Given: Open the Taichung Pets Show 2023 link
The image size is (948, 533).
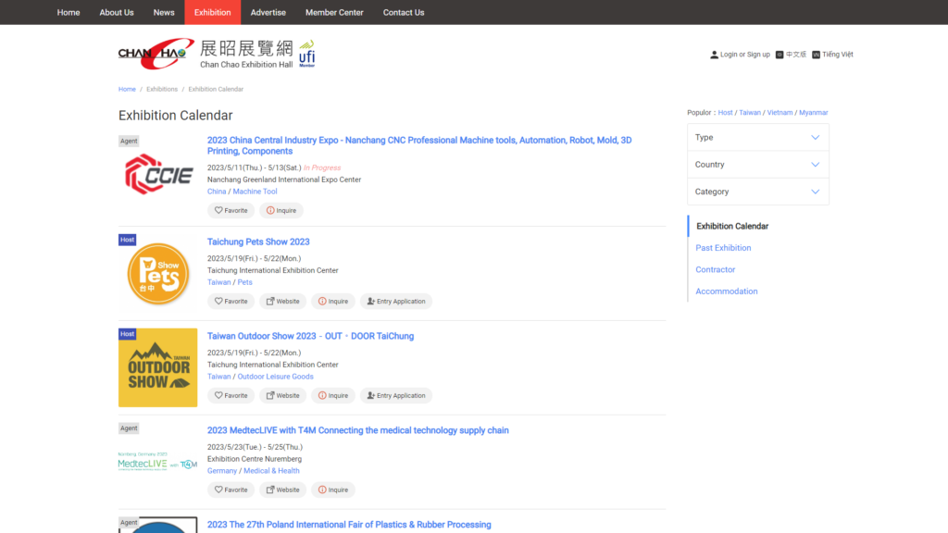Looking at the screenshot, I should coord(257,242).
